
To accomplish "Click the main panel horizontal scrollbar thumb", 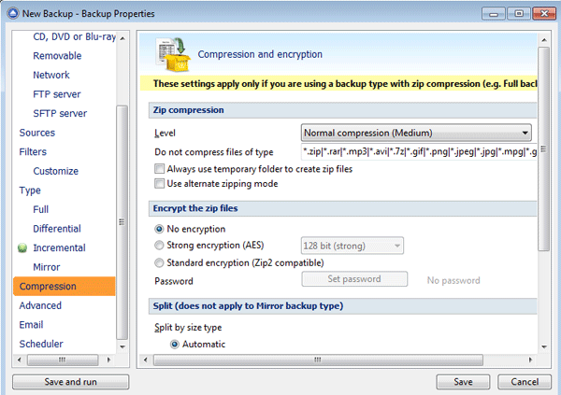I will (318, 360).
